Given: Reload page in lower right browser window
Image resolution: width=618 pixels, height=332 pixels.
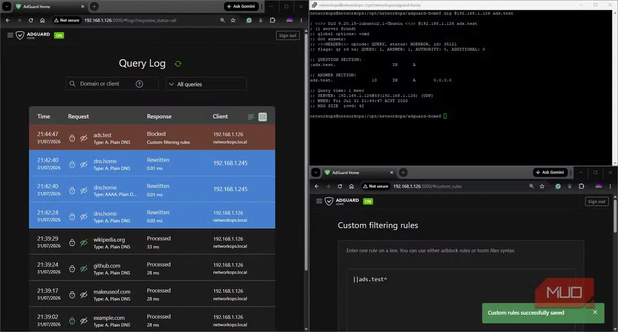Looking at the screenshot, I should click(x=340, y=186).
